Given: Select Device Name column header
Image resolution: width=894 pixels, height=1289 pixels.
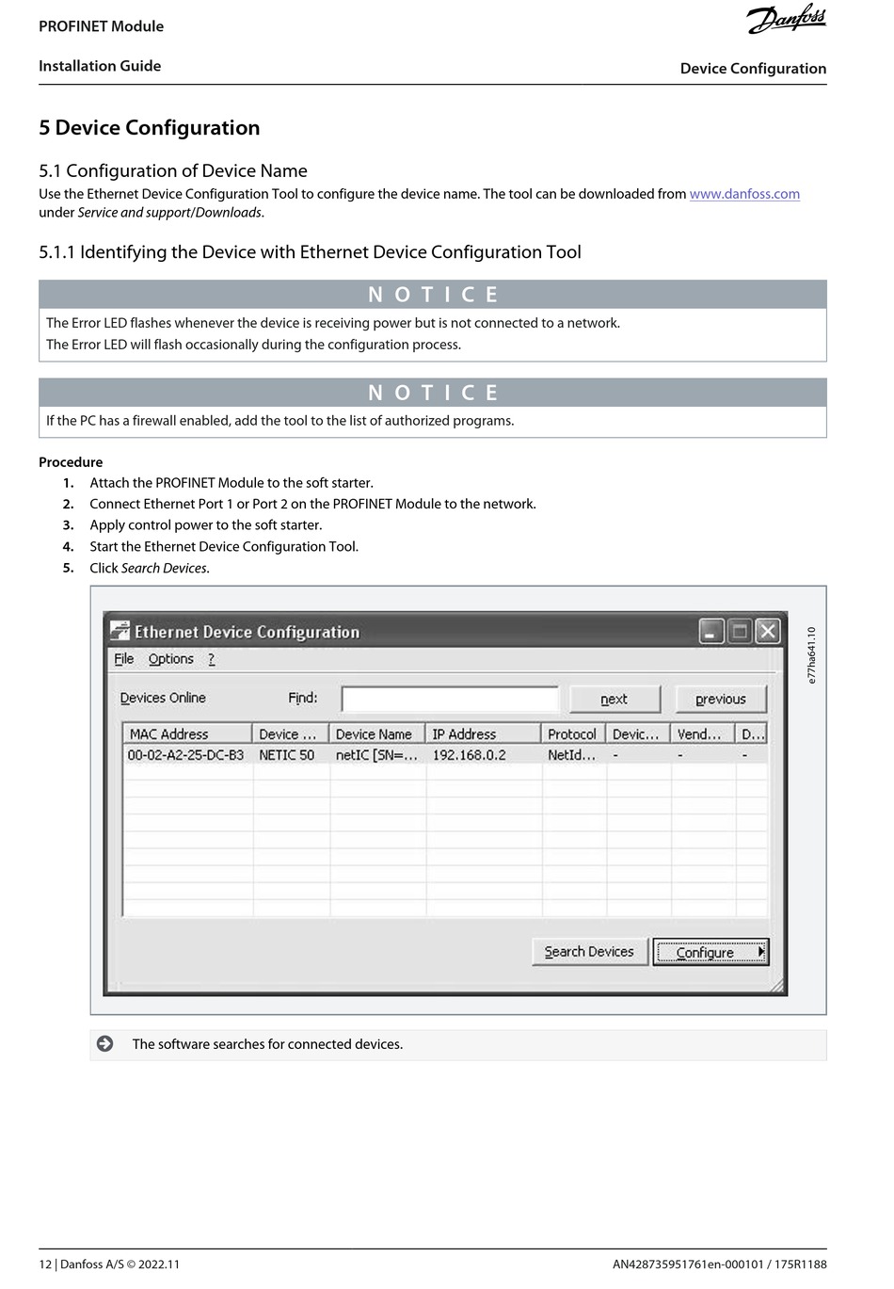Looking at the screenshot, I should coord(376,733).
